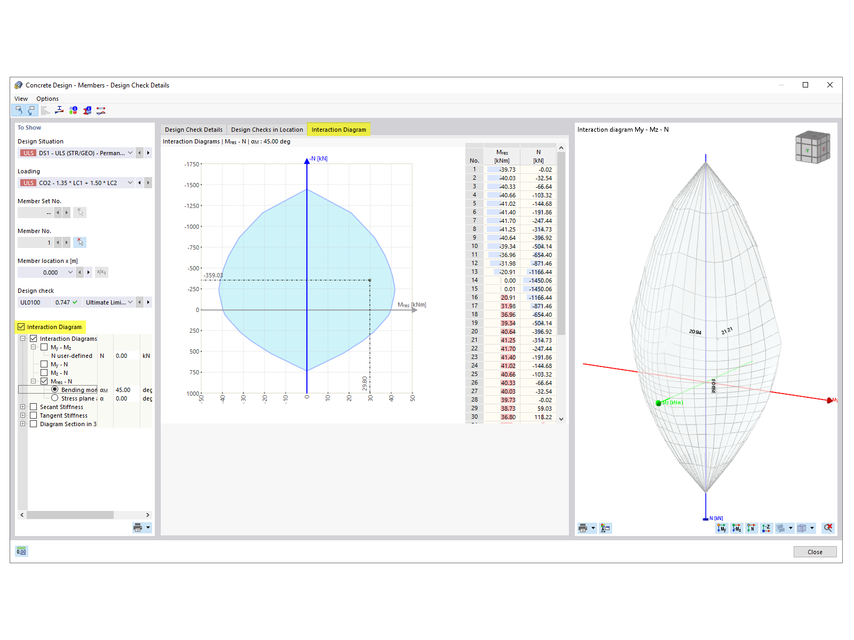Click the -Z view orientation icon
This screenshot has height=640, width=854.
(766, 528)
